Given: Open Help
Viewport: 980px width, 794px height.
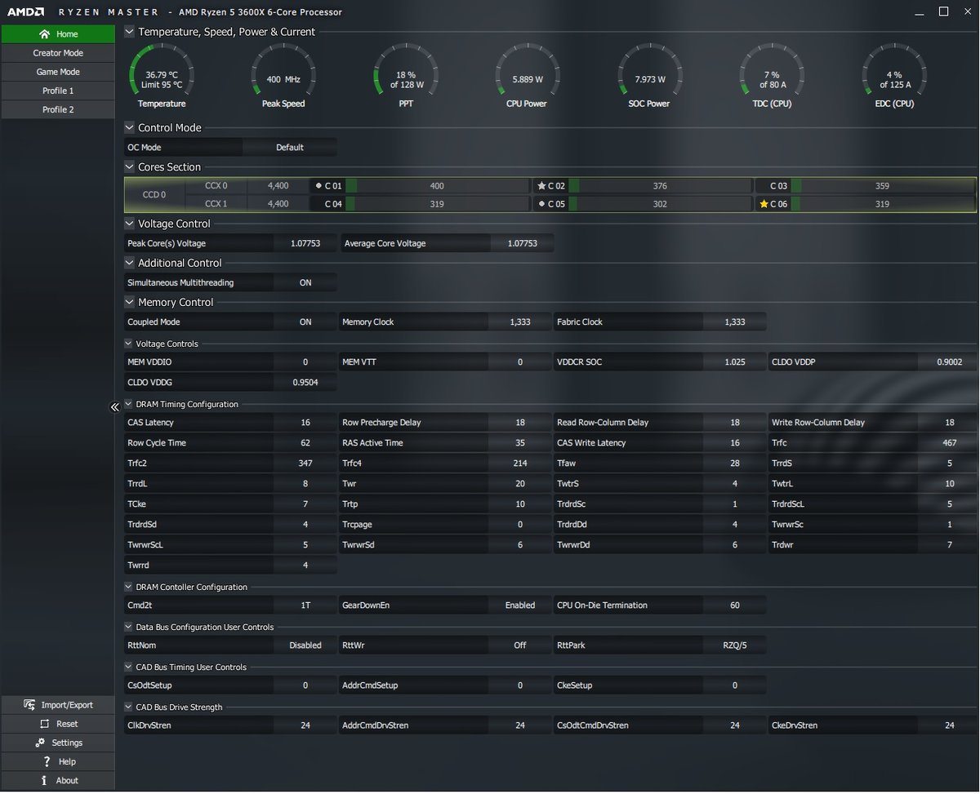Looking at the screenshot, I should [x=58, y=761].
